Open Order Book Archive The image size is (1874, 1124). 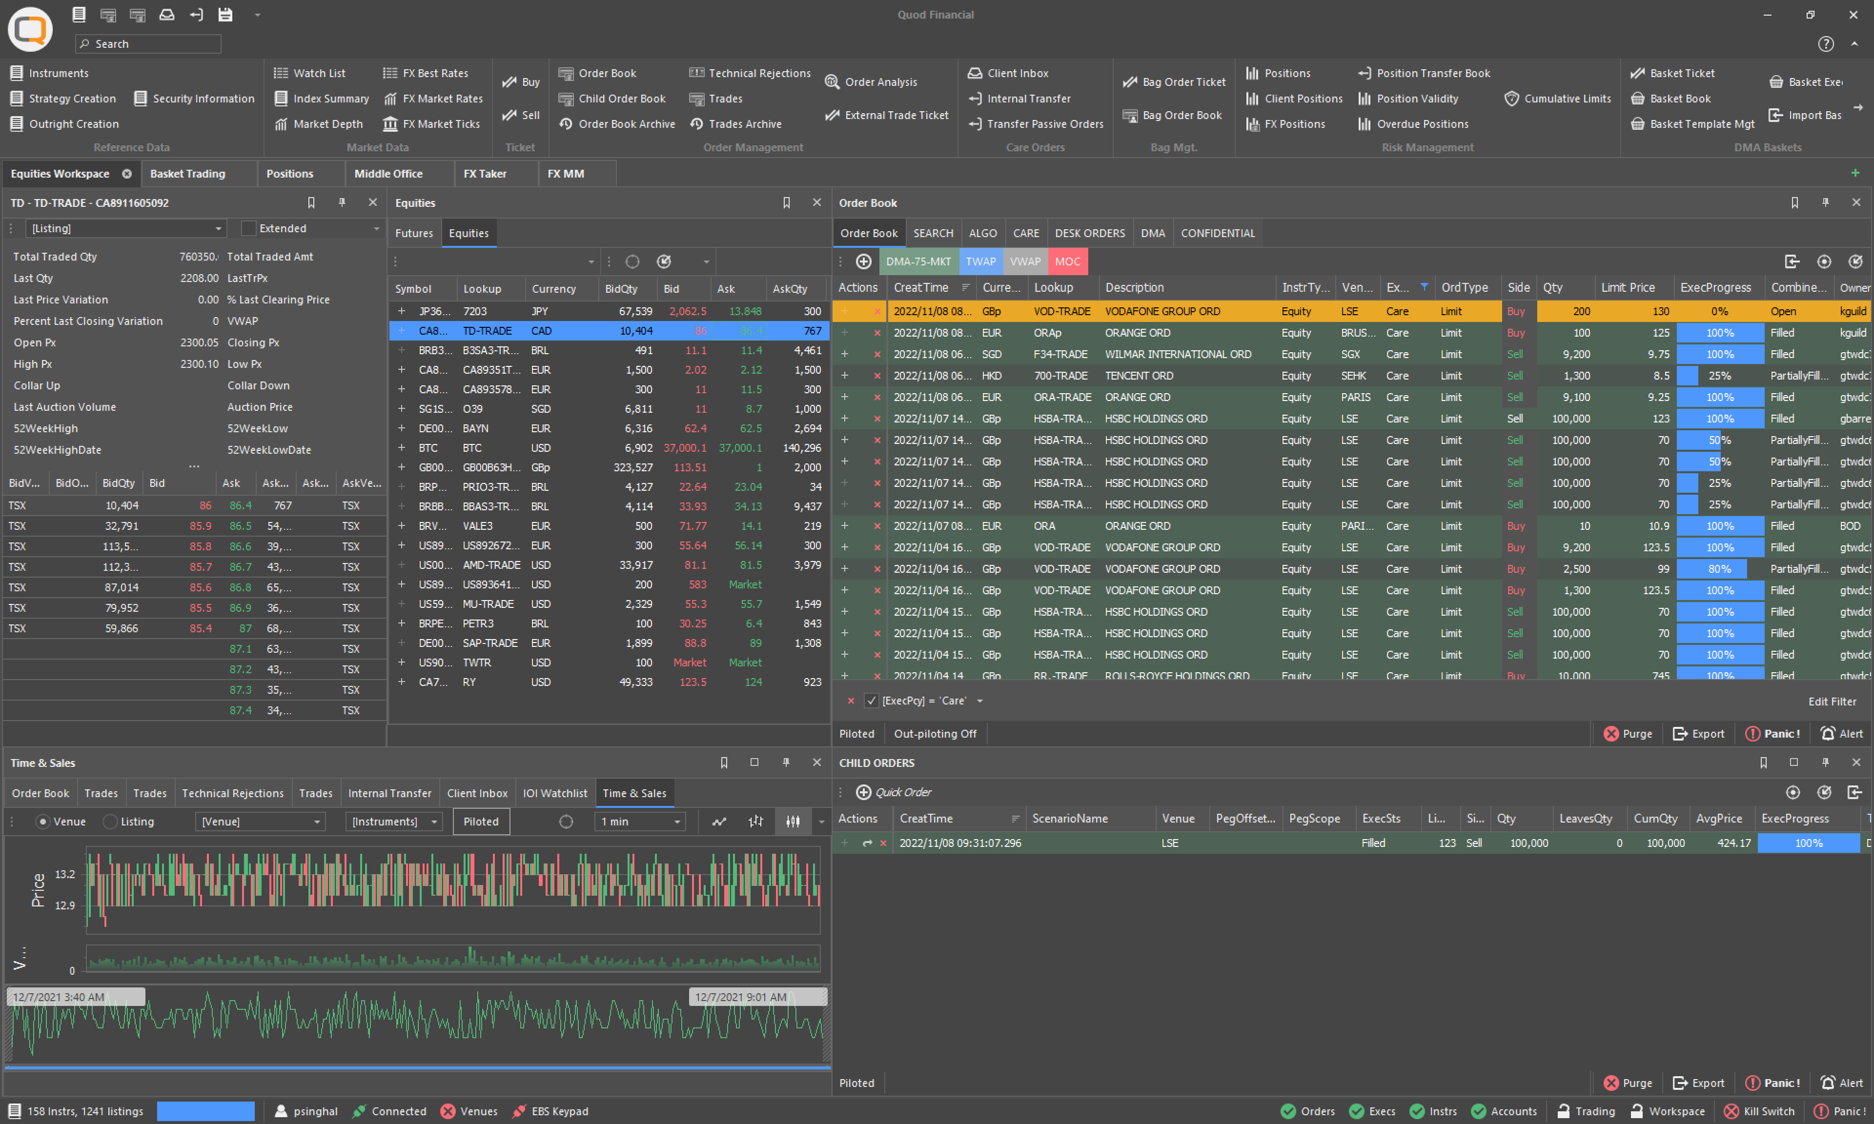(617, 123)
